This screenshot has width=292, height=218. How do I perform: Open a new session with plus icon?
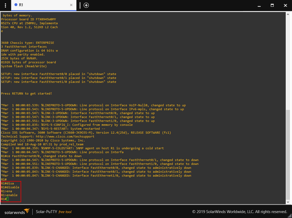[86, 5]
